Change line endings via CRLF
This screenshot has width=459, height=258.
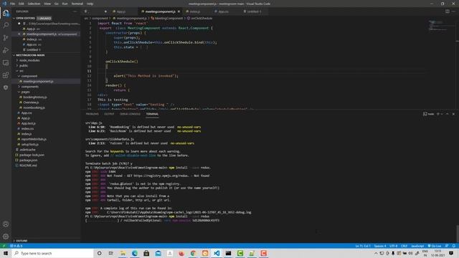point(404,246)
